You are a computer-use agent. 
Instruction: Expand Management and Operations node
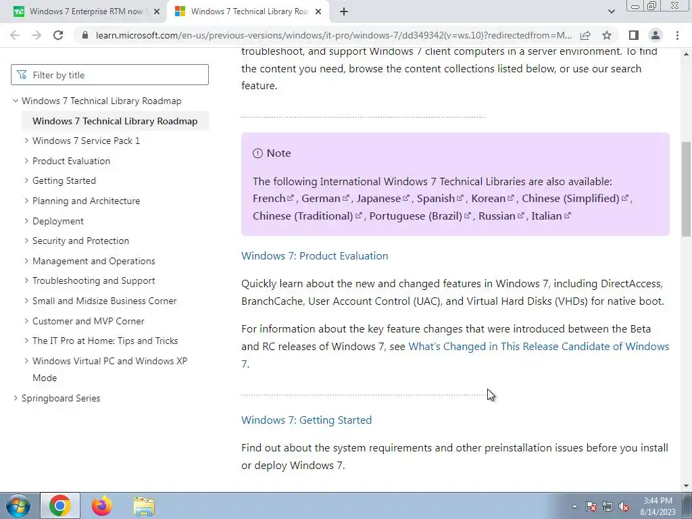click(x=26, y=261)
